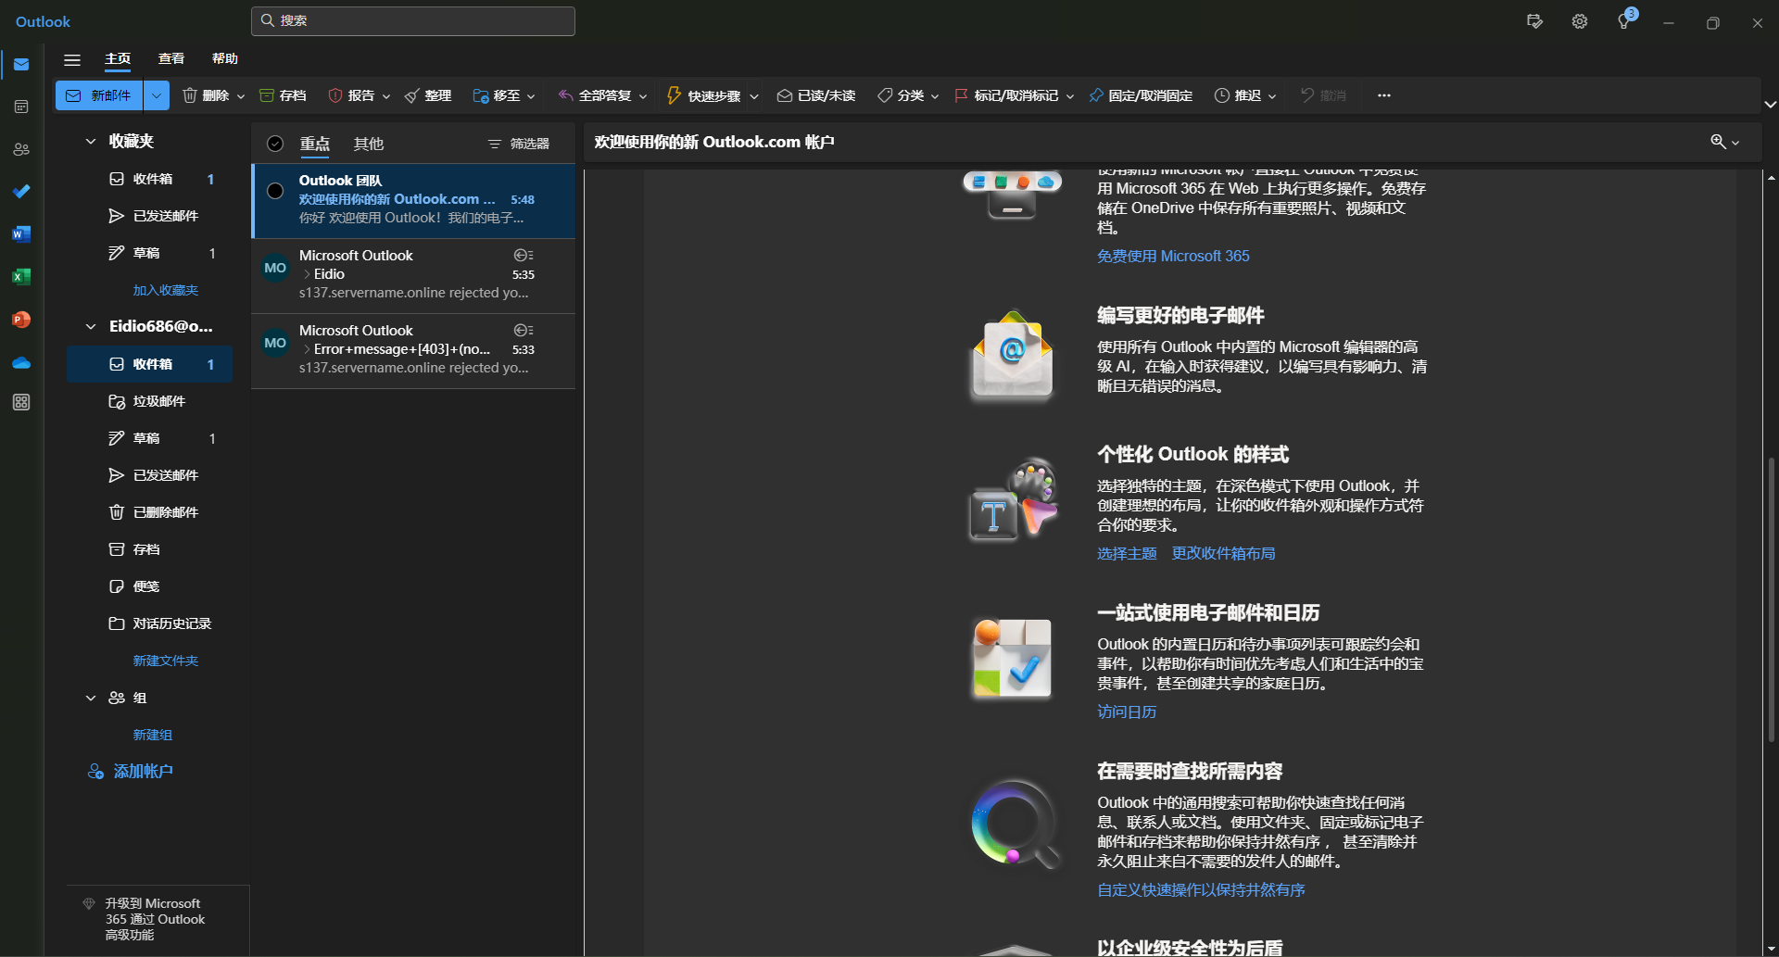The height and width of the screenshot is (957, 1779).
Task: Collapse the Eidio686@o... account tree
Action: point(91,326)
